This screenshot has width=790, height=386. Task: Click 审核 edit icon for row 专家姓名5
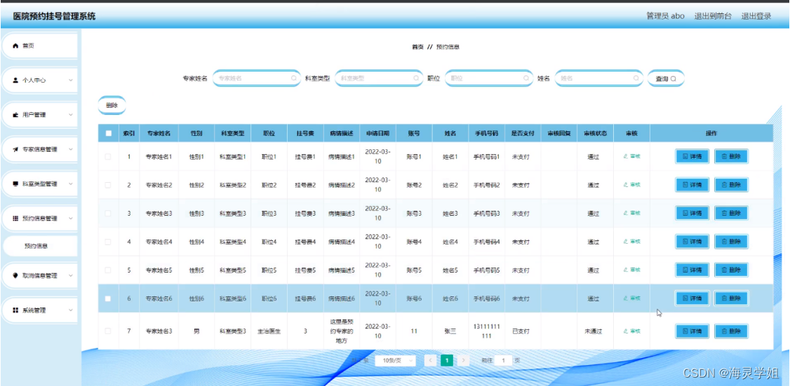pos(627,270)
